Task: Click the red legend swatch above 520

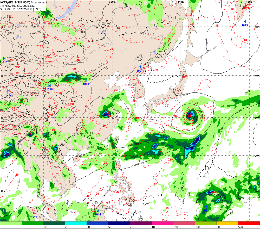Action: (249, 223)
